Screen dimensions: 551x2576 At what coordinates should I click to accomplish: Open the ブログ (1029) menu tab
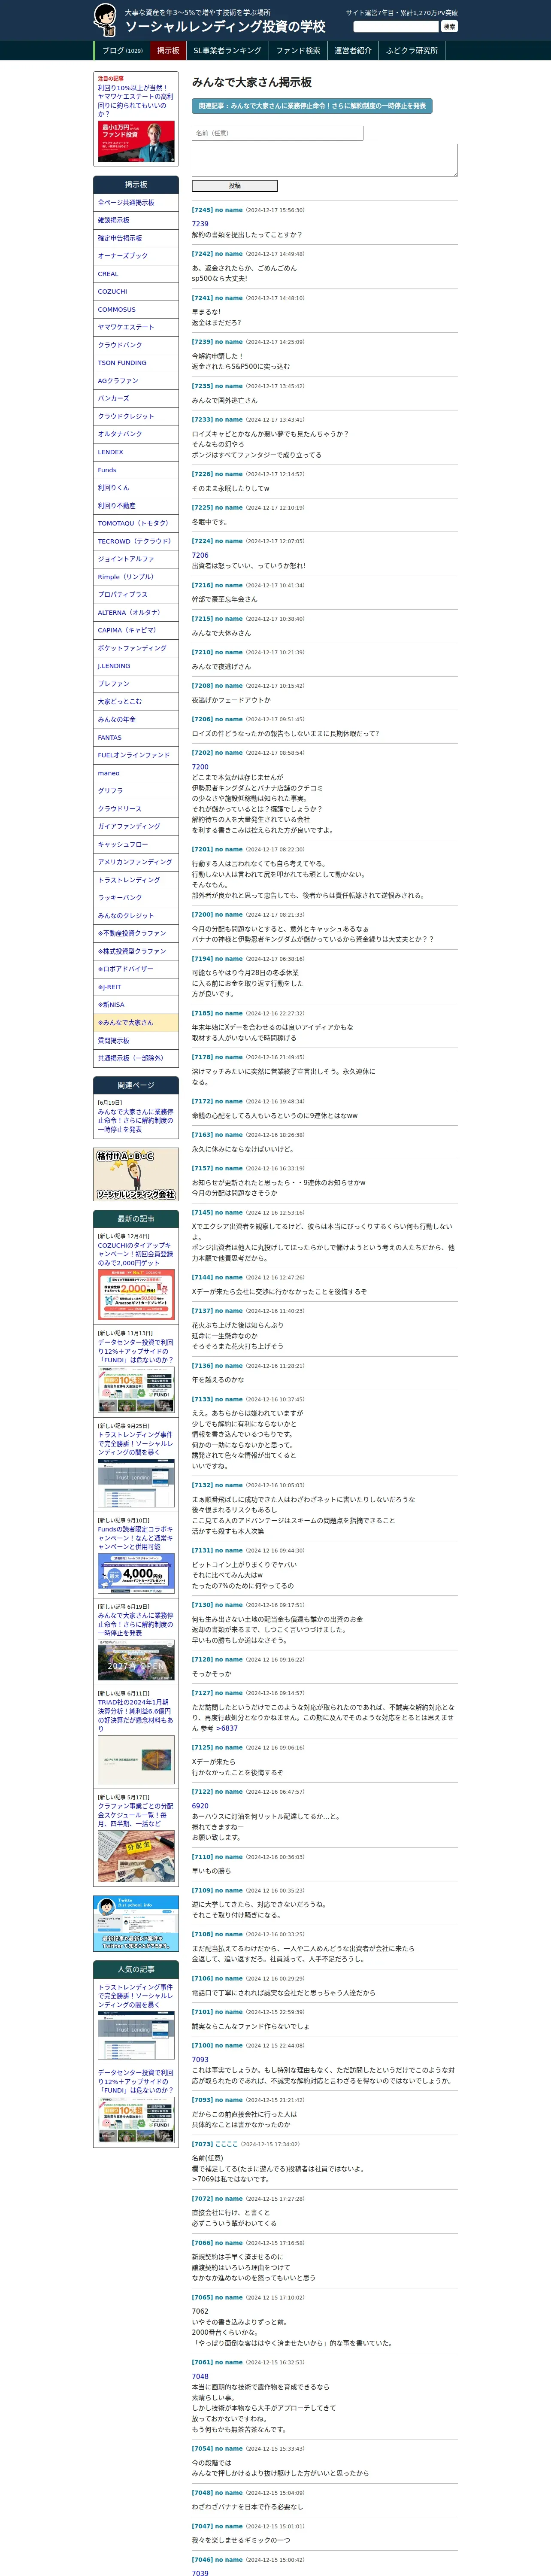point(122,51)
